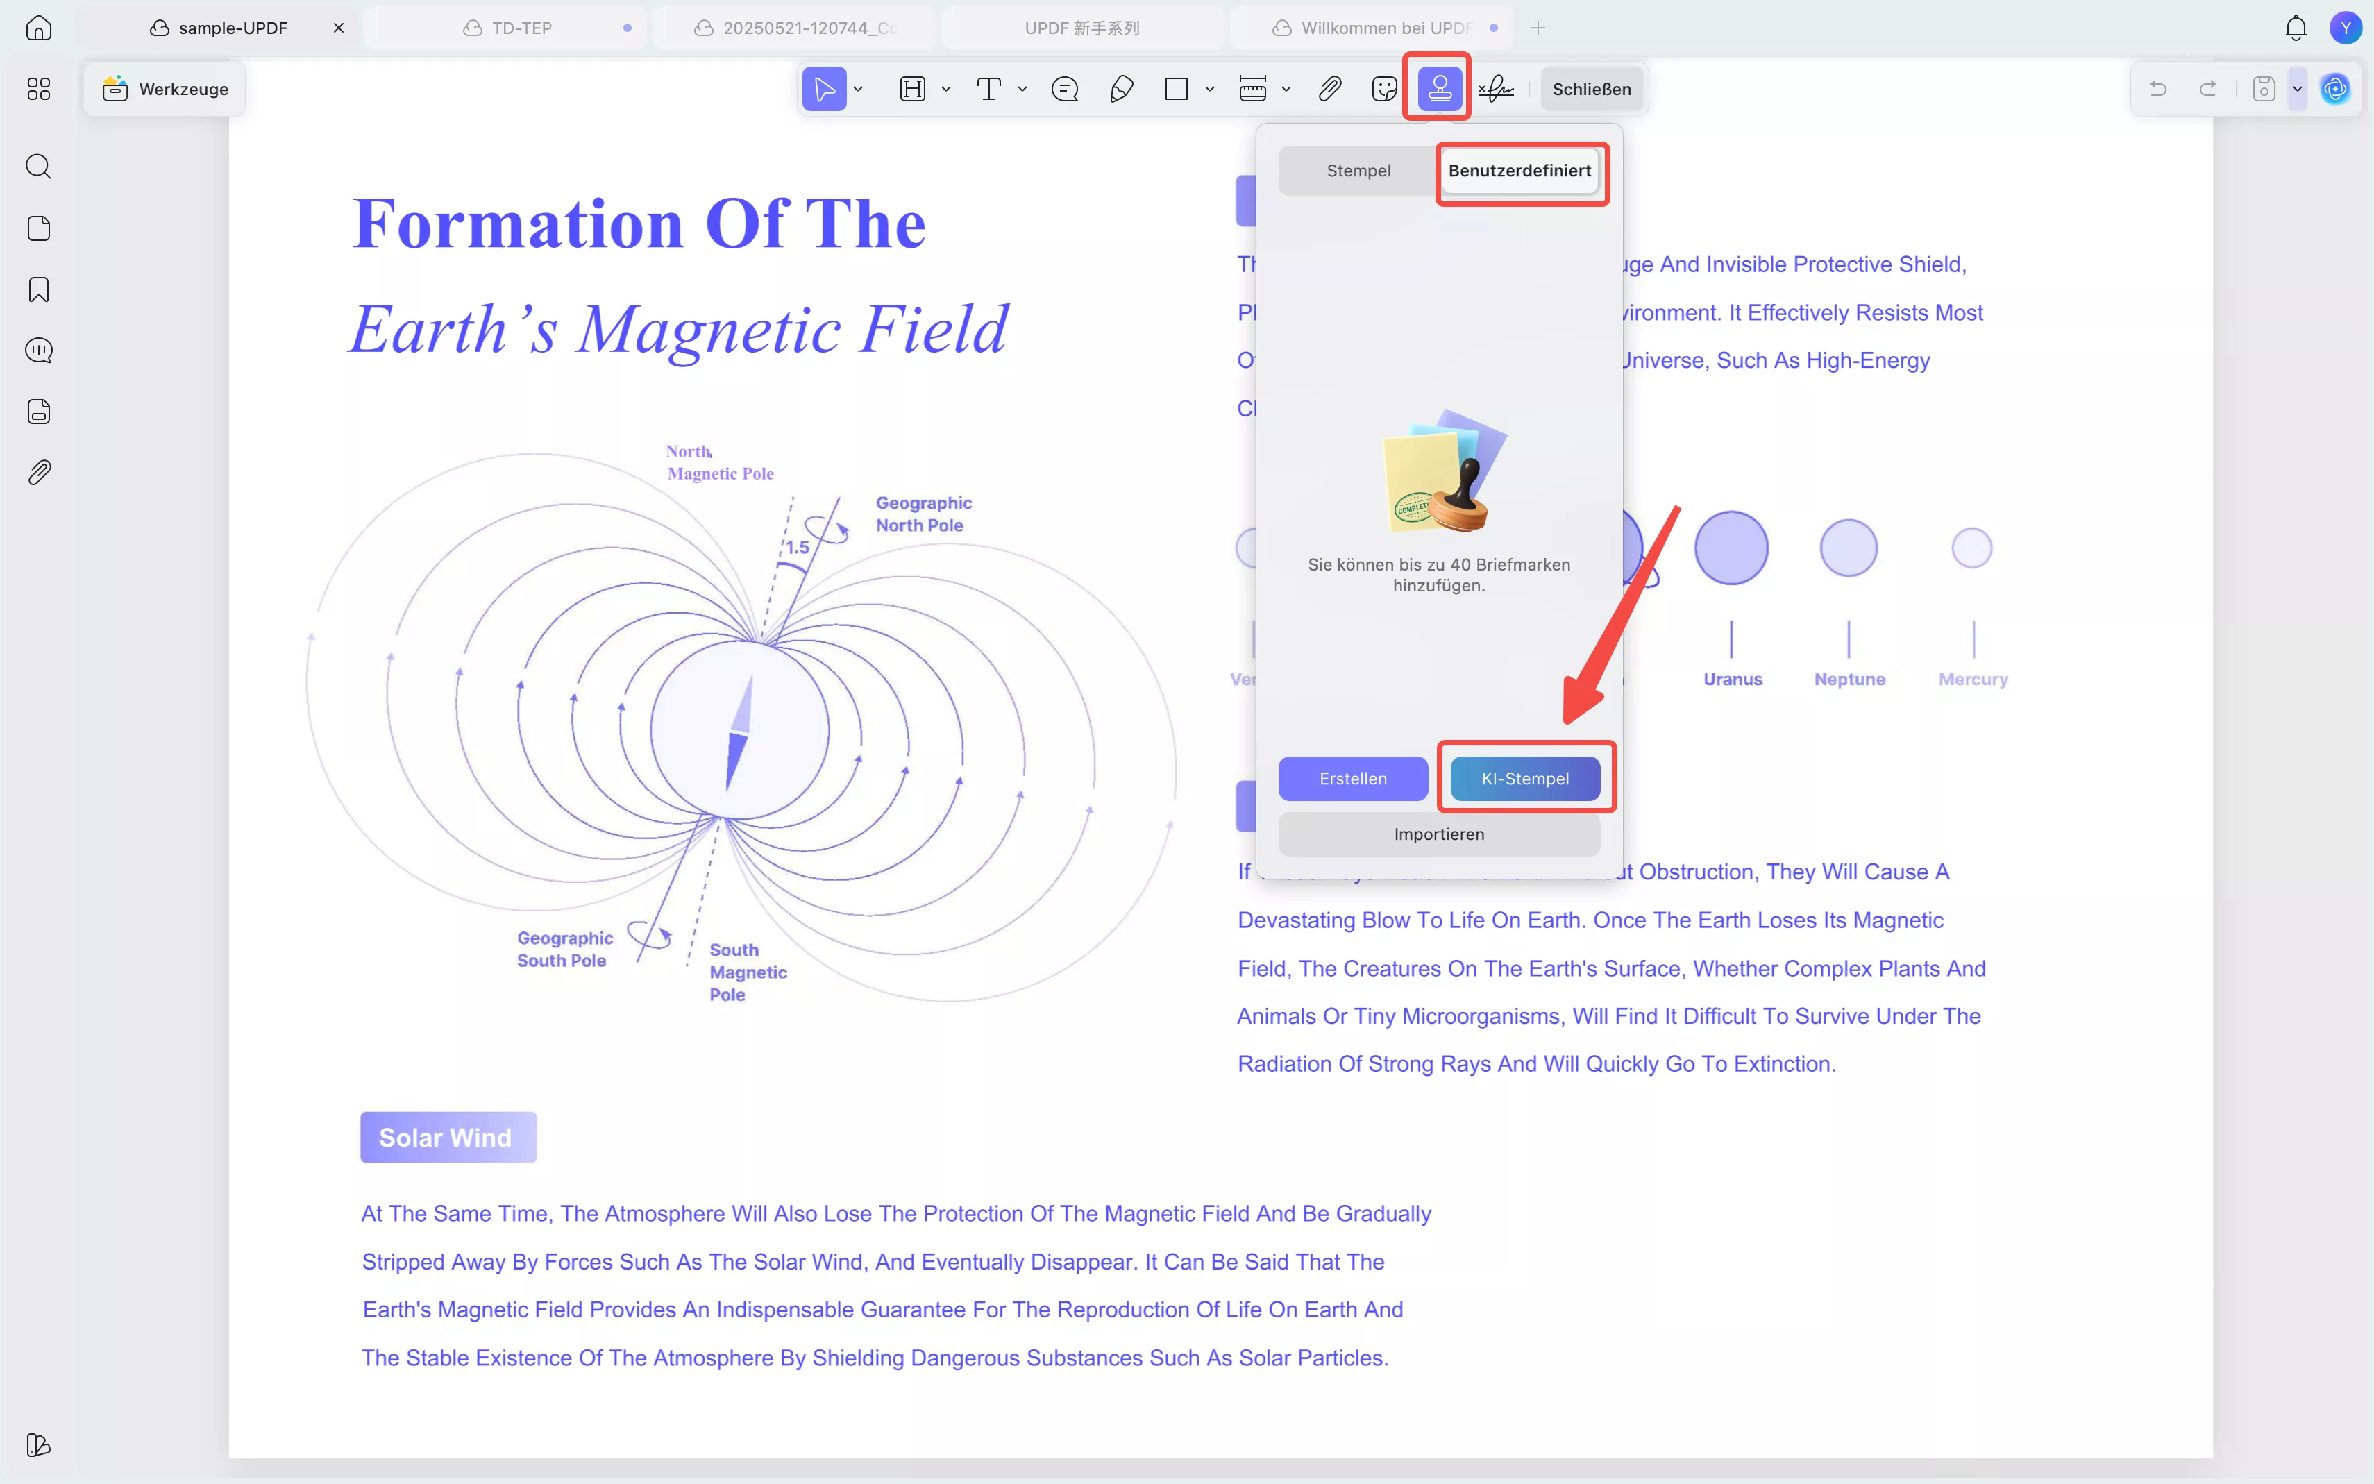Expand the text tool dropdown arrow

coord(1022,90)
